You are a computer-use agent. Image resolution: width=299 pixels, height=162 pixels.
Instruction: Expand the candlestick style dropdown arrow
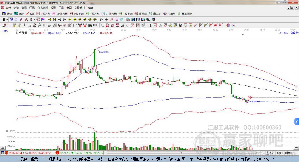point(34,20)
